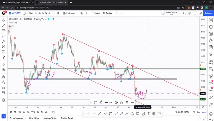Open more options in floating drawing toolbar

click(x=132, y=103)
